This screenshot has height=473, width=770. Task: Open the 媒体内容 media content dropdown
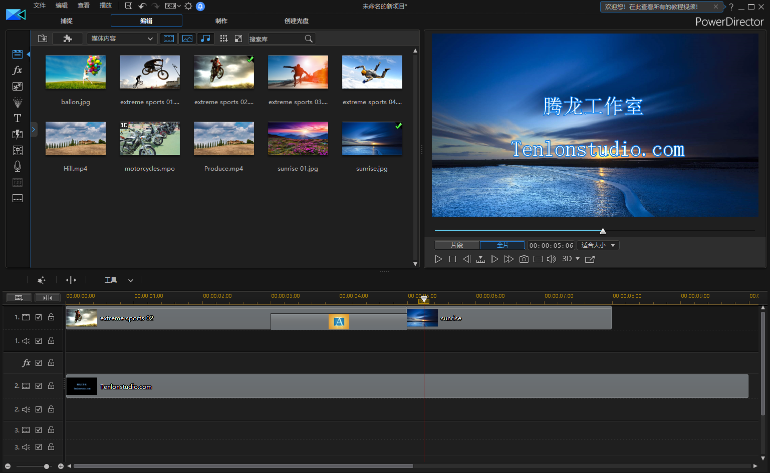click(122, 39)
